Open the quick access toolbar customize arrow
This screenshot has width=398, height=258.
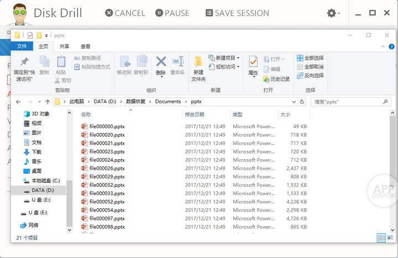46,36
